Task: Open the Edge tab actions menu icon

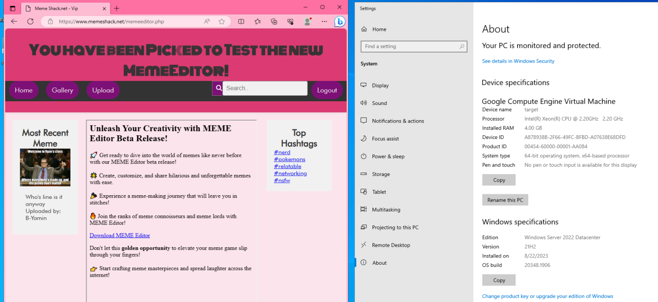Action: (x=12, y=8)
